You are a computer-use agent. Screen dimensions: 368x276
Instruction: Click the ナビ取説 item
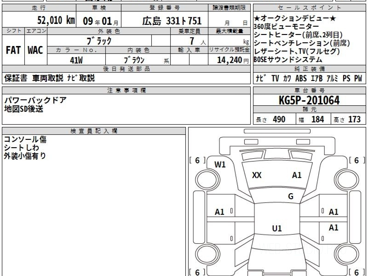point(81,79)
